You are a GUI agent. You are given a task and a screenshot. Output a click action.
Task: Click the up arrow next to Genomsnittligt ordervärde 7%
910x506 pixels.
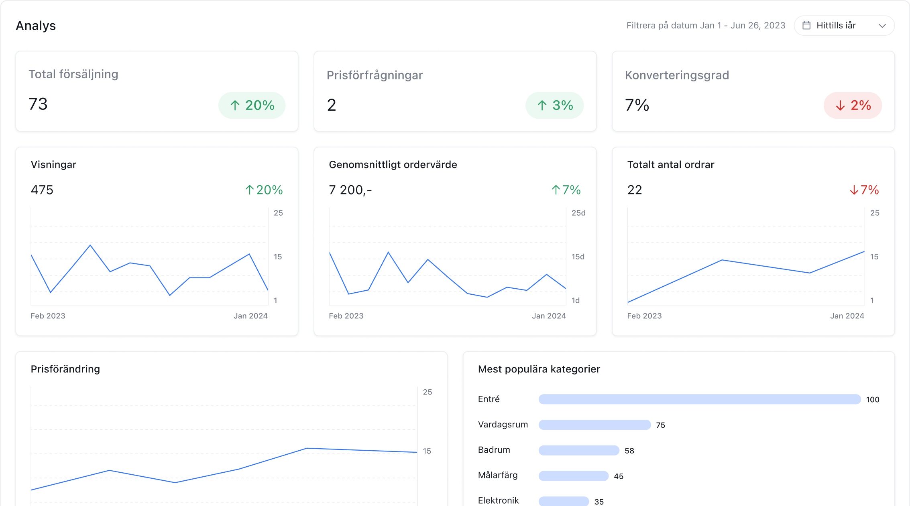pos(556,190)
